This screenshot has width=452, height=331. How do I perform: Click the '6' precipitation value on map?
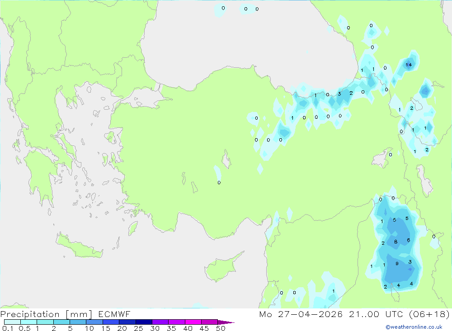(409, 240)
